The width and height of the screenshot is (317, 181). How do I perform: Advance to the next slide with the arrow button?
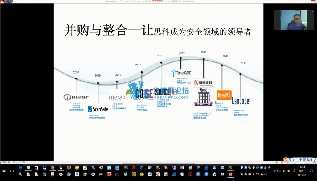tap(287, 162)
